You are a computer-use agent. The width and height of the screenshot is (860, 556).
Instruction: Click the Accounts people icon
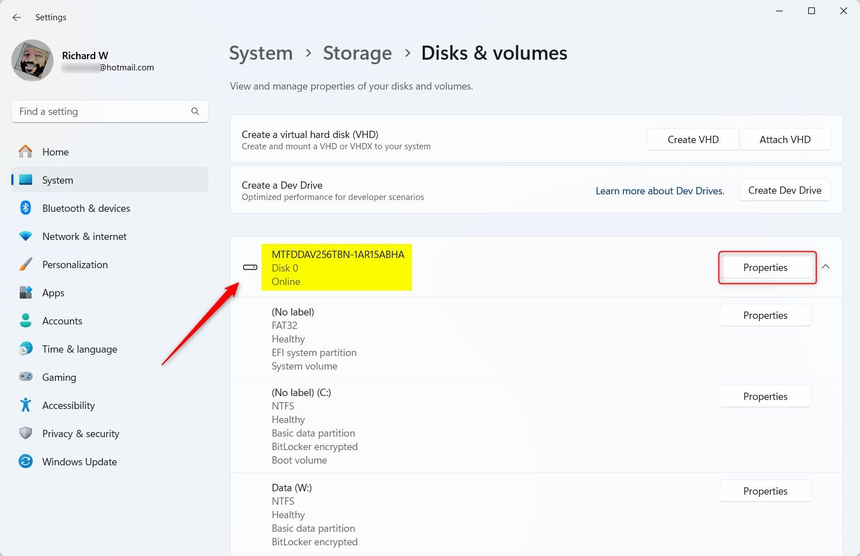click(26, 321)
